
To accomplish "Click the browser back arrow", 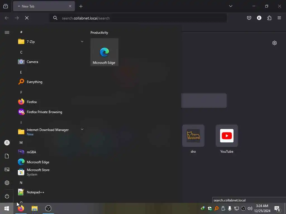I will [x=7, y=18].
